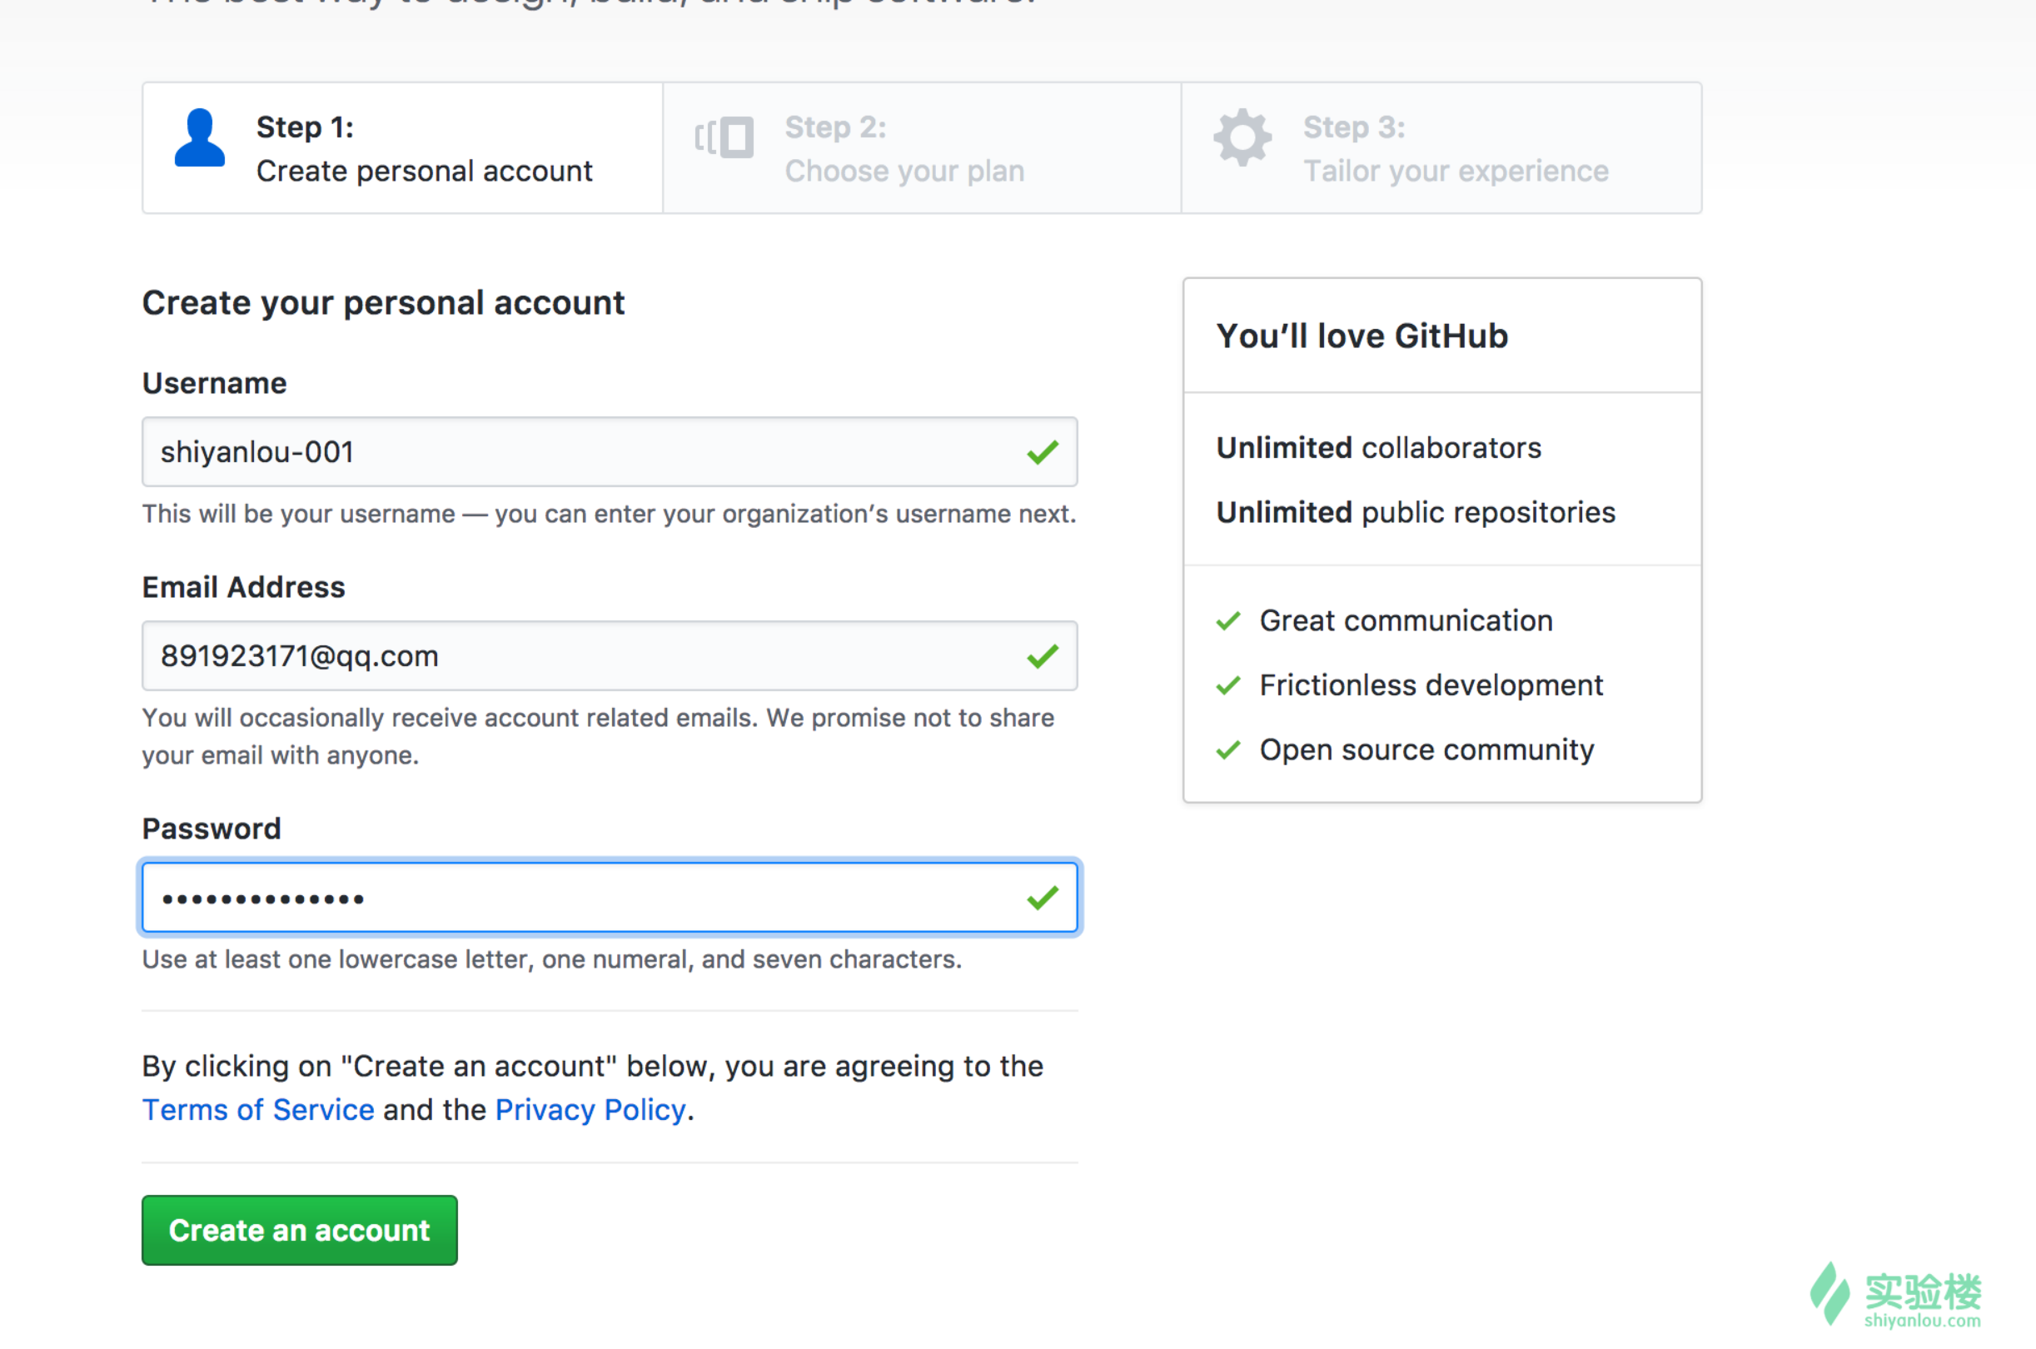2036x1349 pixels.
Task: Click checkmark beside Frictionless development
Action: pos(1228,684)
